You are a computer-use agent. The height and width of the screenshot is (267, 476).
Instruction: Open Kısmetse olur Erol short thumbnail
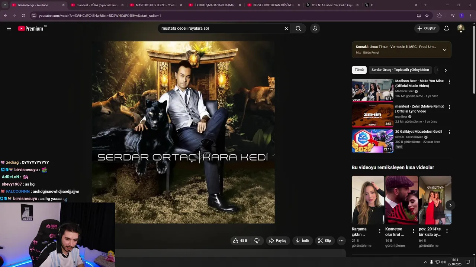[401, 200]
